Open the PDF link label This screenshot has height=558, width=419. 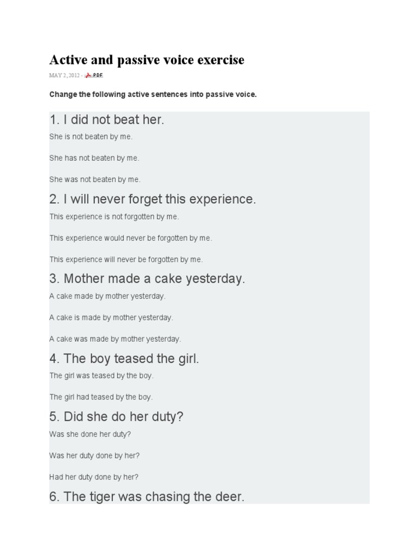pos(97,75)
